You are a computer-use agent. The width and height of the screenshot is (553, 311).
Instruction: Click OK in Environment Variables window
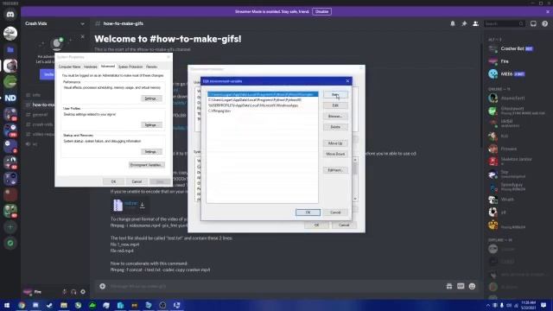(316, 225)
